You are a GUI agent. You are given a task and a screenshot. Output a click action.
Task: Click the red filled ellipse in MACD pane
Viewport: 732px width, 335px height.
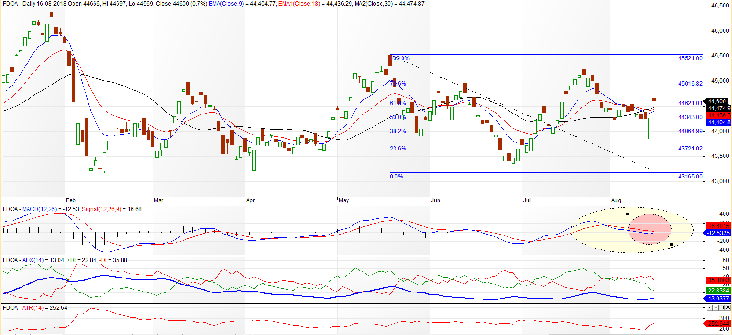coord(650,229)
